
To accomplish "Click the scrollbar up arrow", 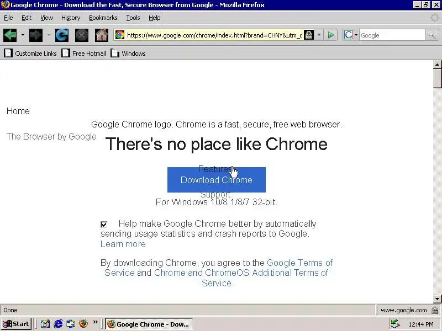I will 437,65.
